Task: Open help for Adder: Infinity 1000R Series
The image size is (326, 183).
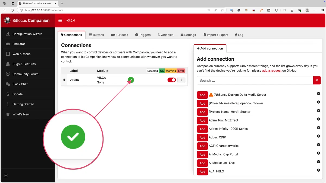Action: [x=318, y=128]
